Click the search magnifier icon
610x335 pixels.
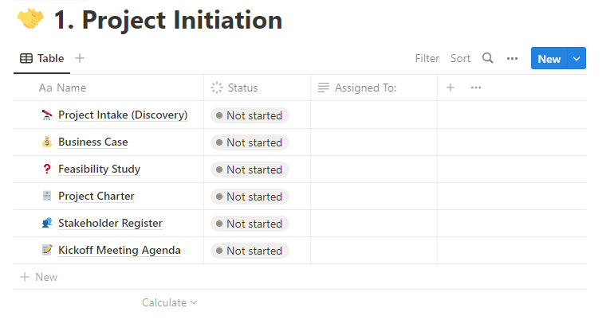pos(488,58)
